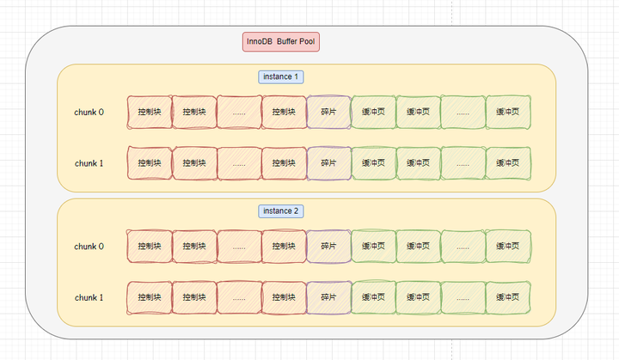Select the InnoDB Buffer Pool title label
619x360 pixels.
pyautogui.click(x=280, y=42)
